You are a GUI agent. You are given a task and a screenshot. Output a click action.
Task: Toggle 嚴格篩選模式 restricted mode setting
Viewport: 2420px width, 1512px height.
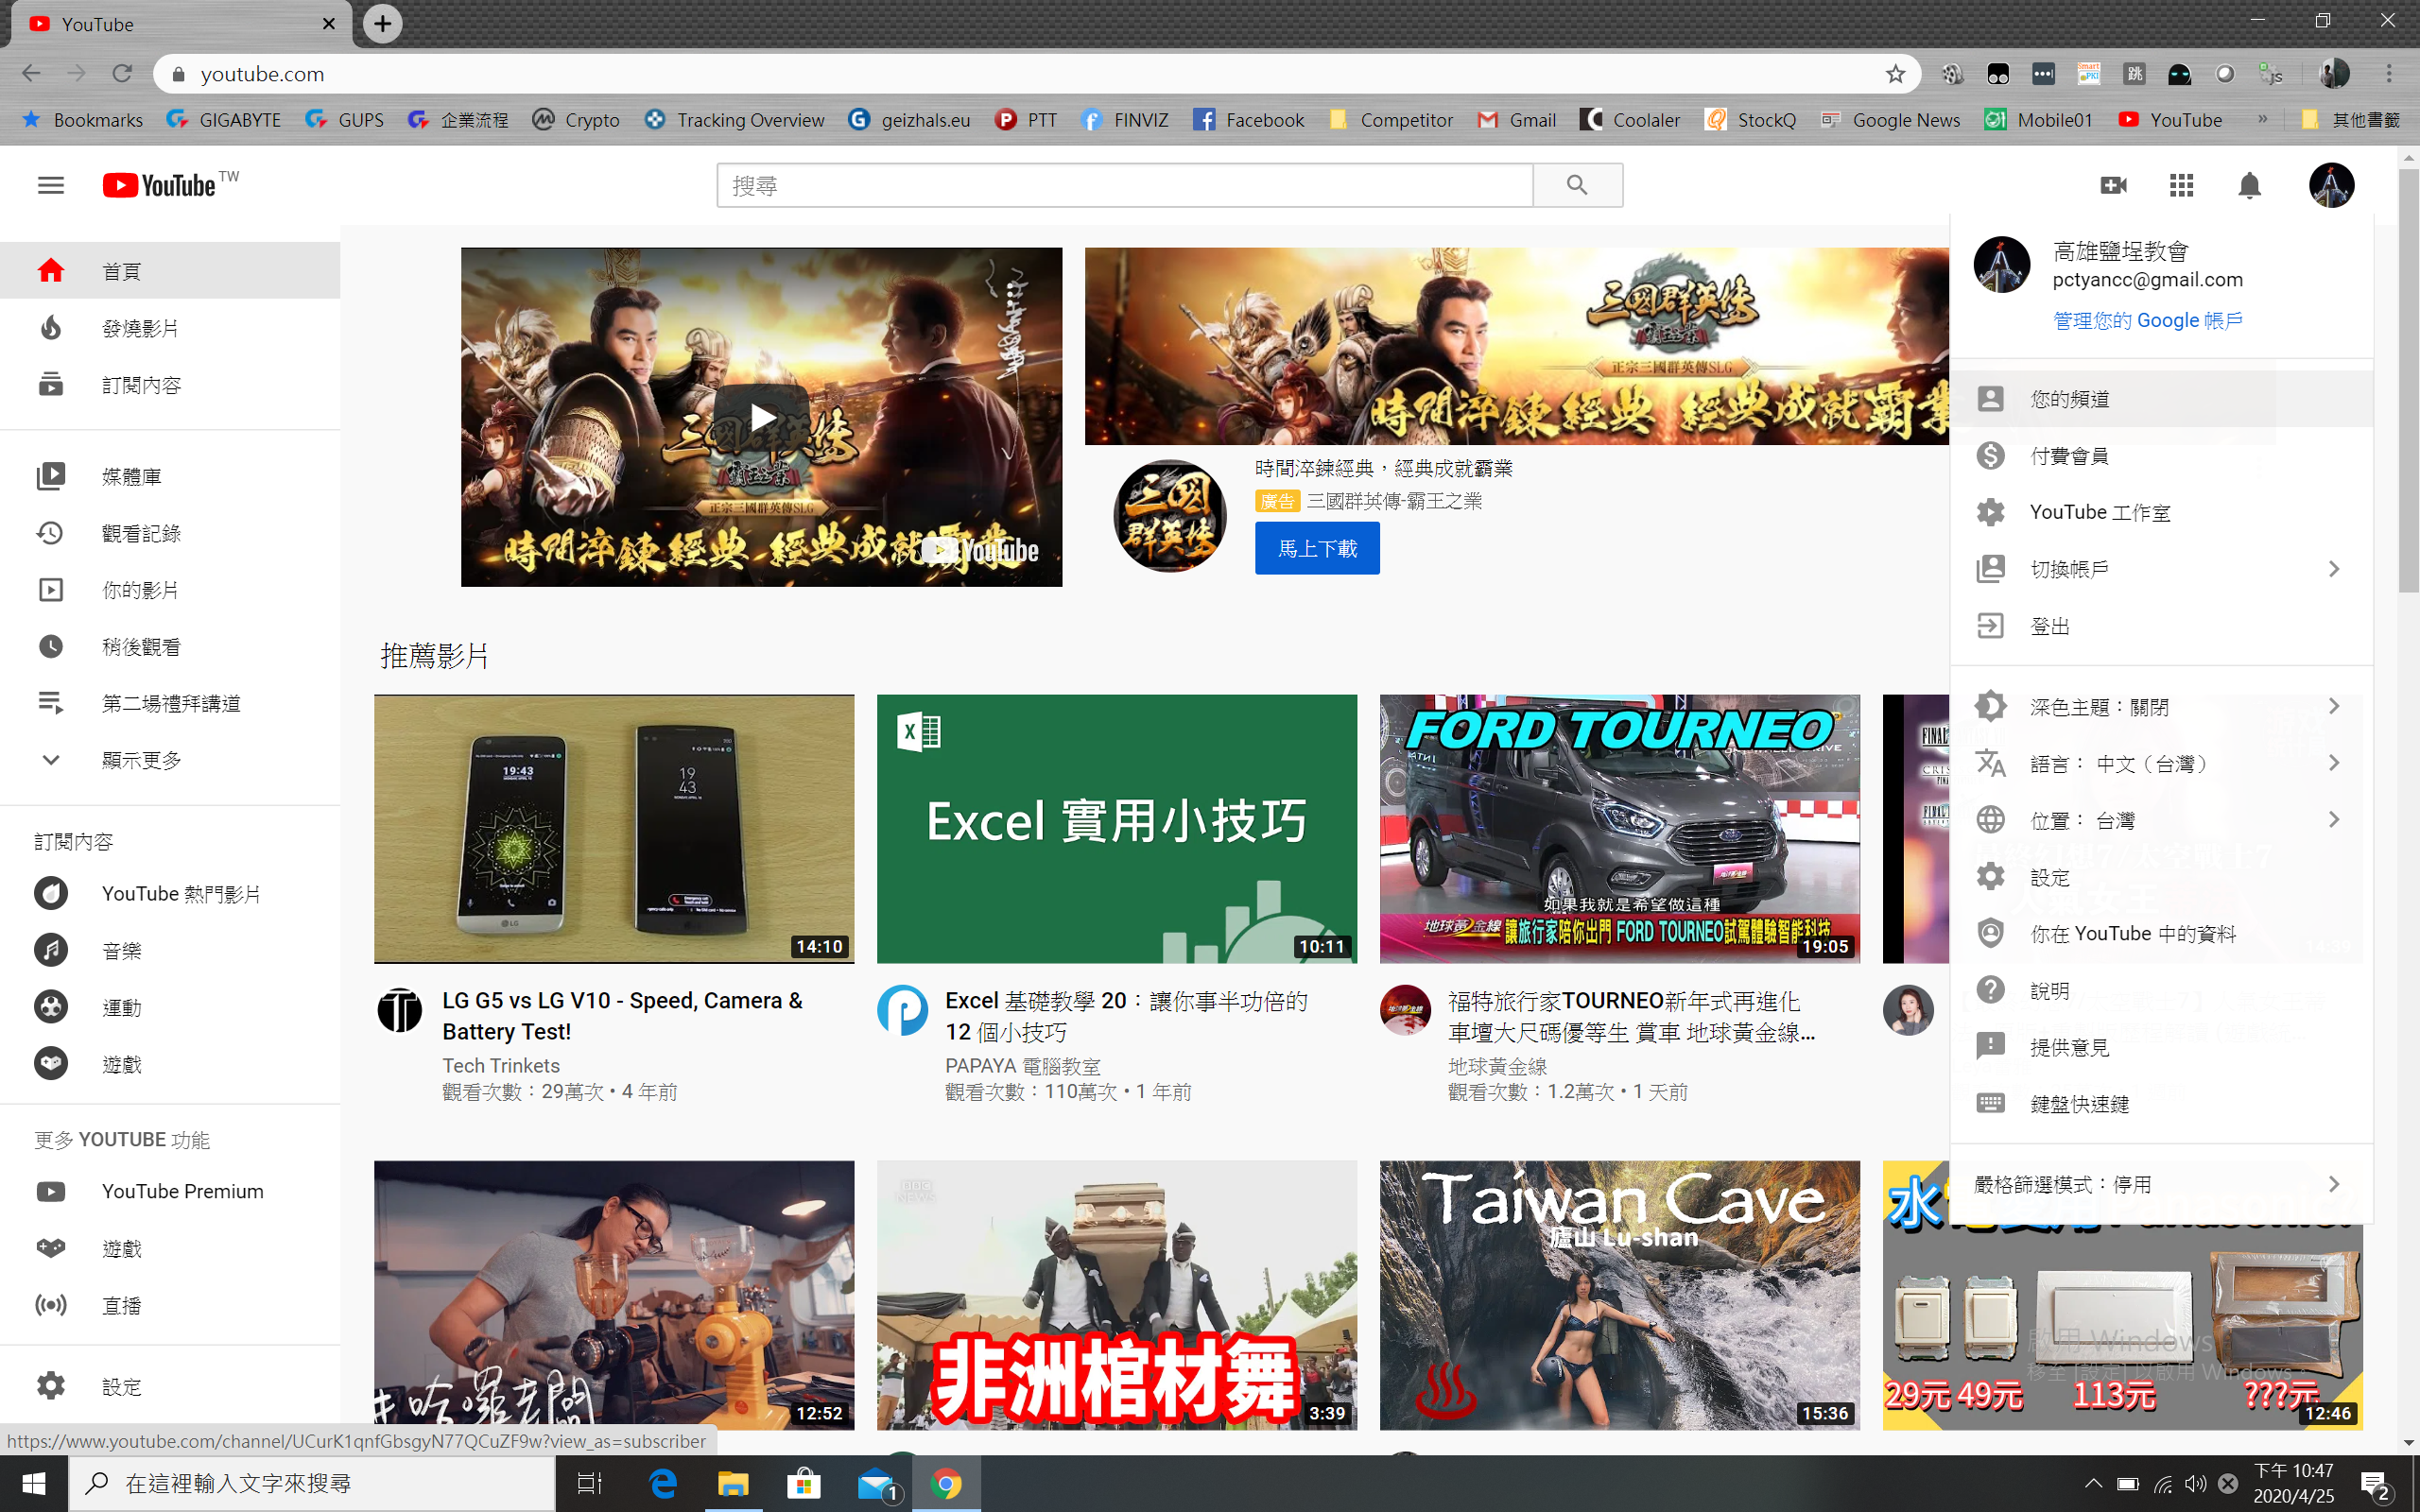tap(2160, 1184)
